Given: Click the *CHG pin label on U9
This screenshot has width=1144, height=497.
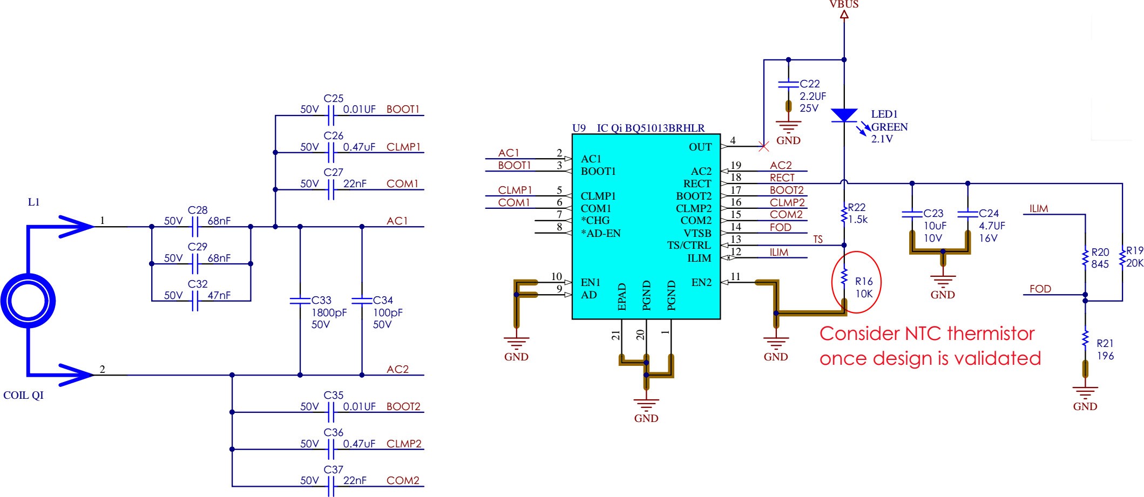Looking at the screenshot, I should [x=595, y=220].
